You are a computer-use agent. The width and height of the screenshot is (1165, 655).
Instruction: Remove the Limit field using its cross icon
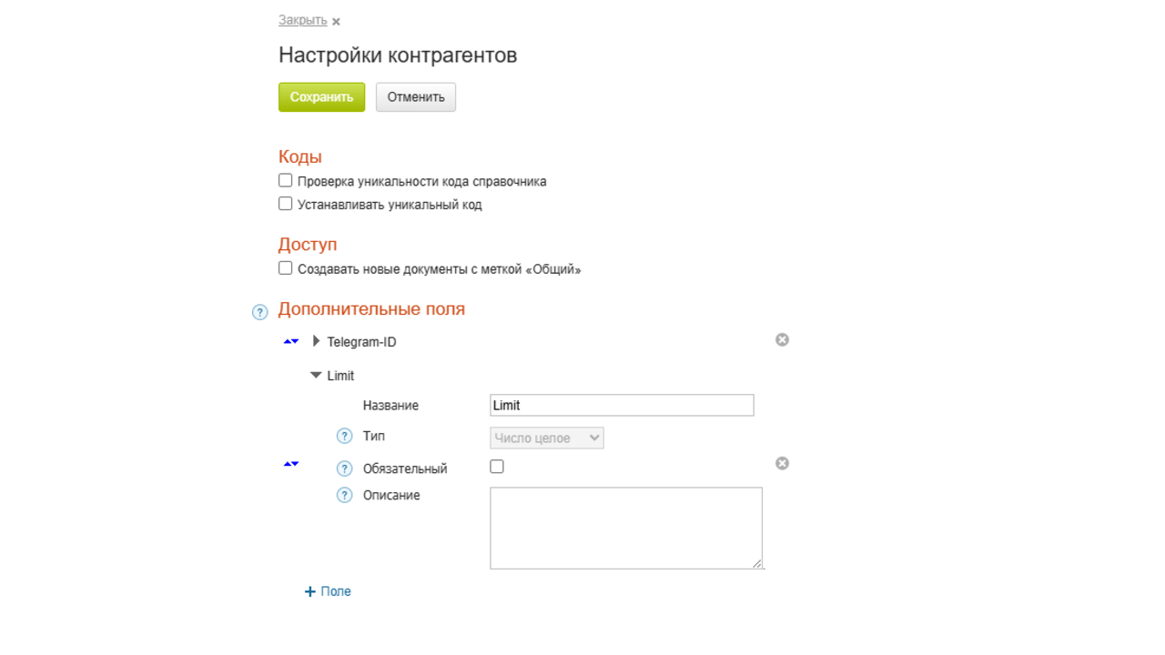[782, 463]
